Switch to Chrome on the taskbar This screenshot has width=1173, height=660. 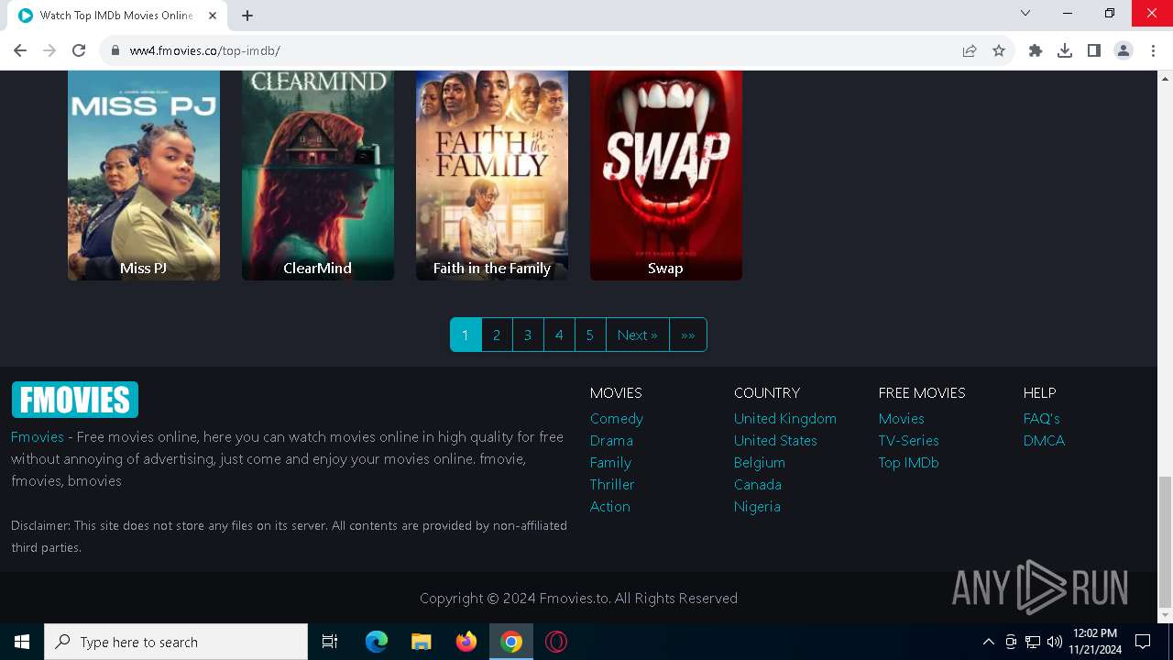(511, 642)
